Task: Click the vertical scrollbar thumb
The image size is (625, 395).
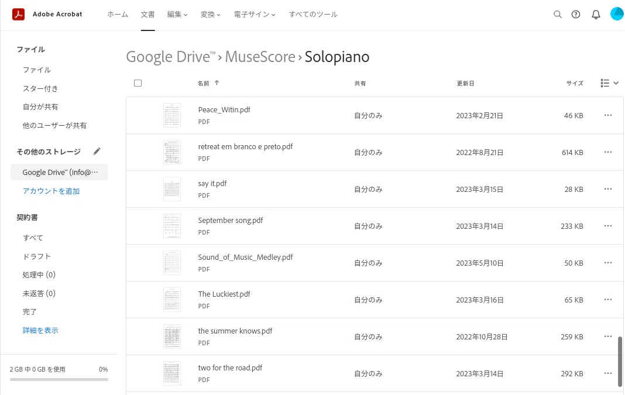Action: click(x=620, y=361)
